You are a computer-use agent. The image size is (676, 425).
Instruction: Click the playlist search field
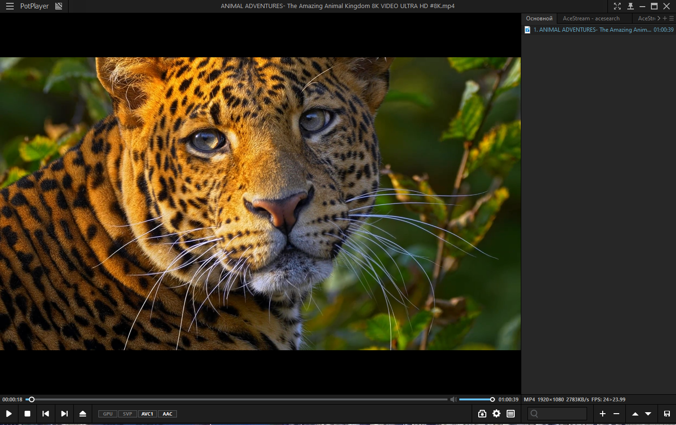(557, 413)
